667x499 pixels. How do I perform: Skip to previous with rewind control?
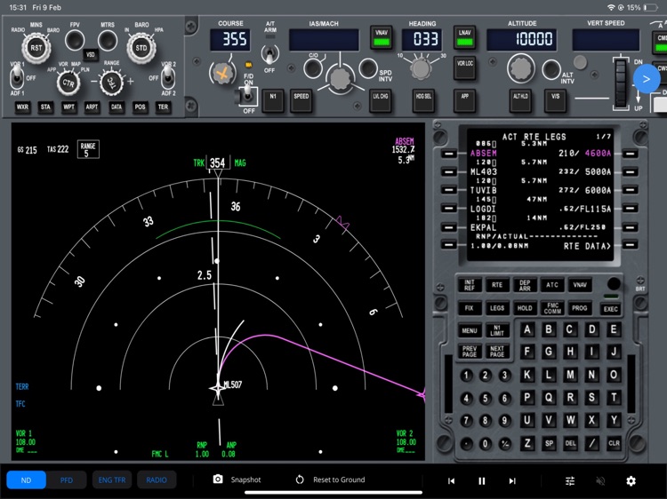[451, 480]
